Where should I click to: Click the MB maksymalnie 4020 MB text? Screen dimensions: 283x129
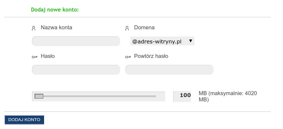228,96
